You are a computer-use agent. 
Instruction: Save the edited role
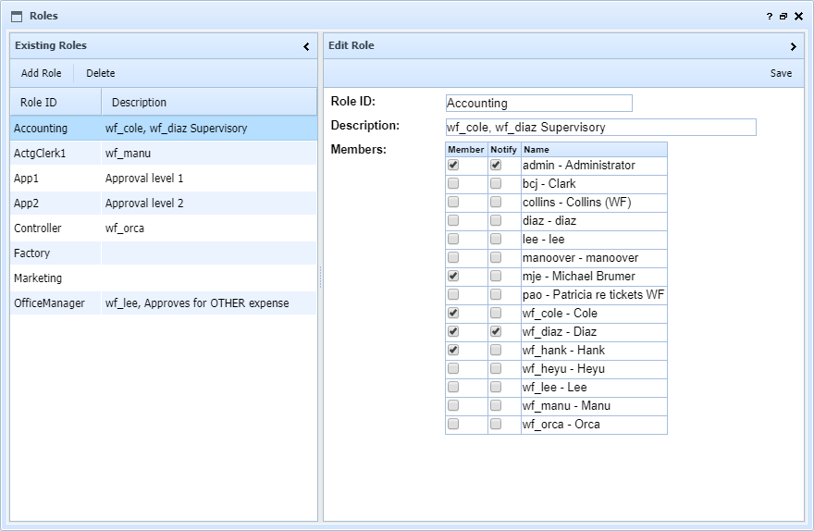click(x=781, y=73)
